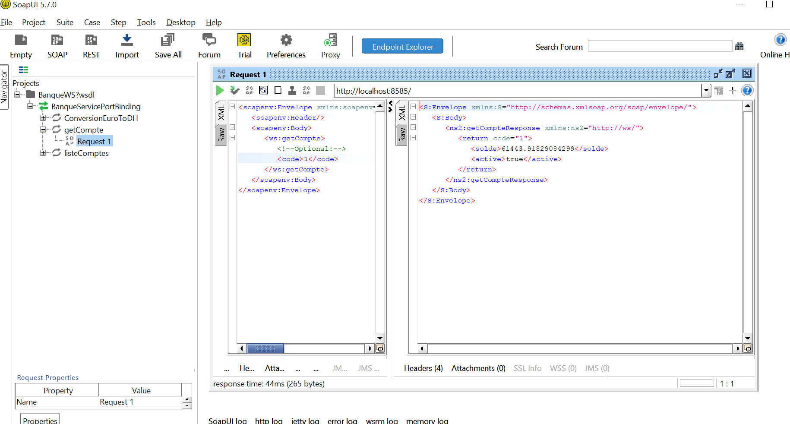The image size is (790, 424).
Task: Collapse the soapenv:Body element in the request editor
Action: 232,127
